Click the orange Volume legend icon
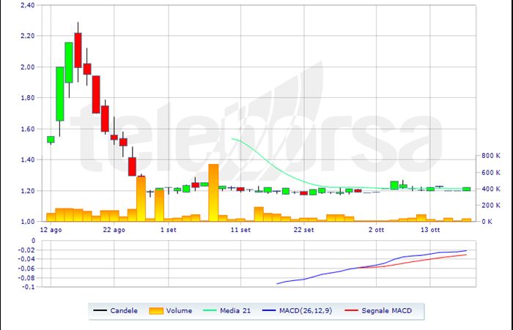 (154, 311)
